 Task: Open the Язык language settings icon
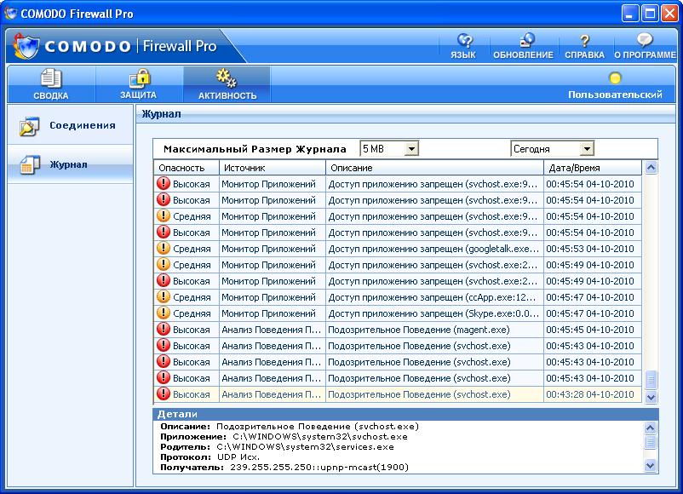pyautogui.click(x=463, y=41)
